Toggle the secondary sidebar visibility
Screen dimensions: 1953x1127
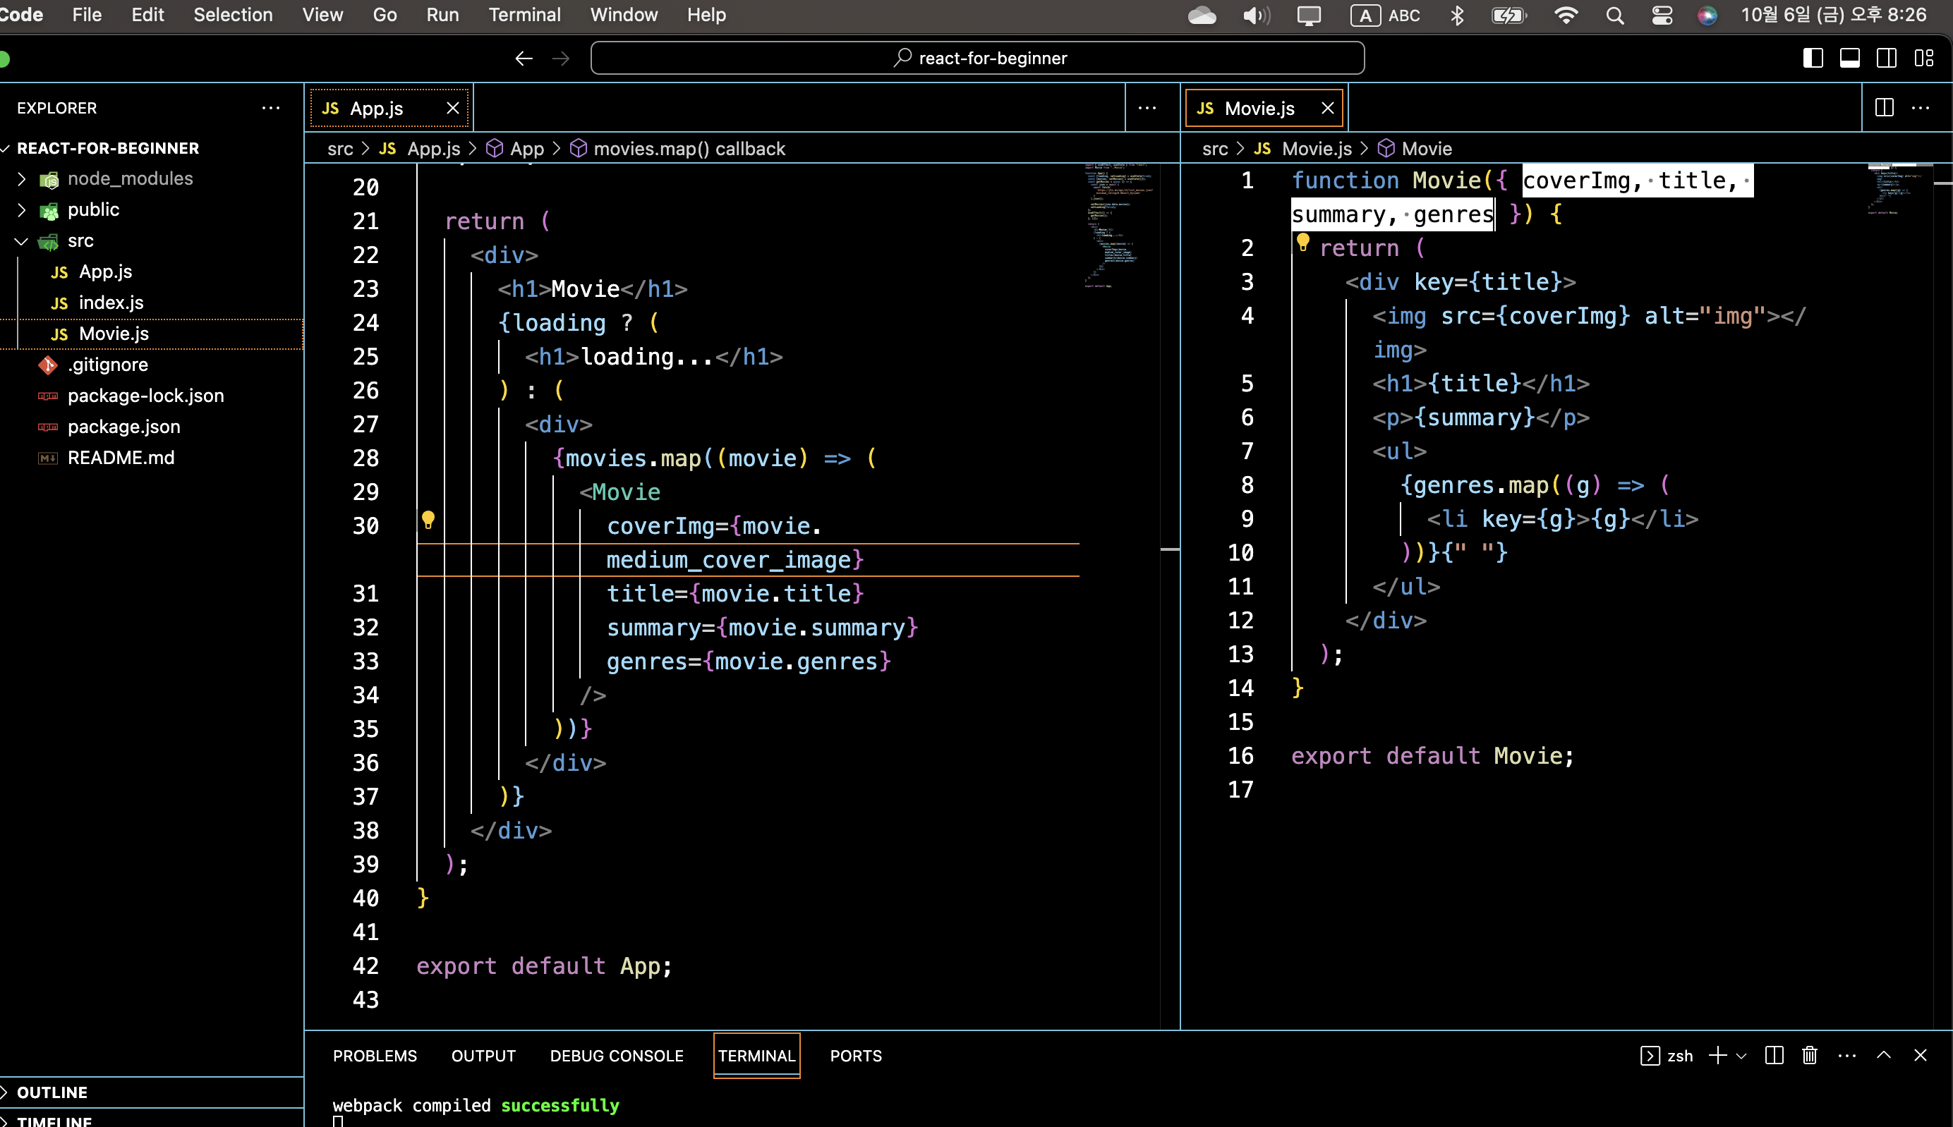(x=1887, y=58)
